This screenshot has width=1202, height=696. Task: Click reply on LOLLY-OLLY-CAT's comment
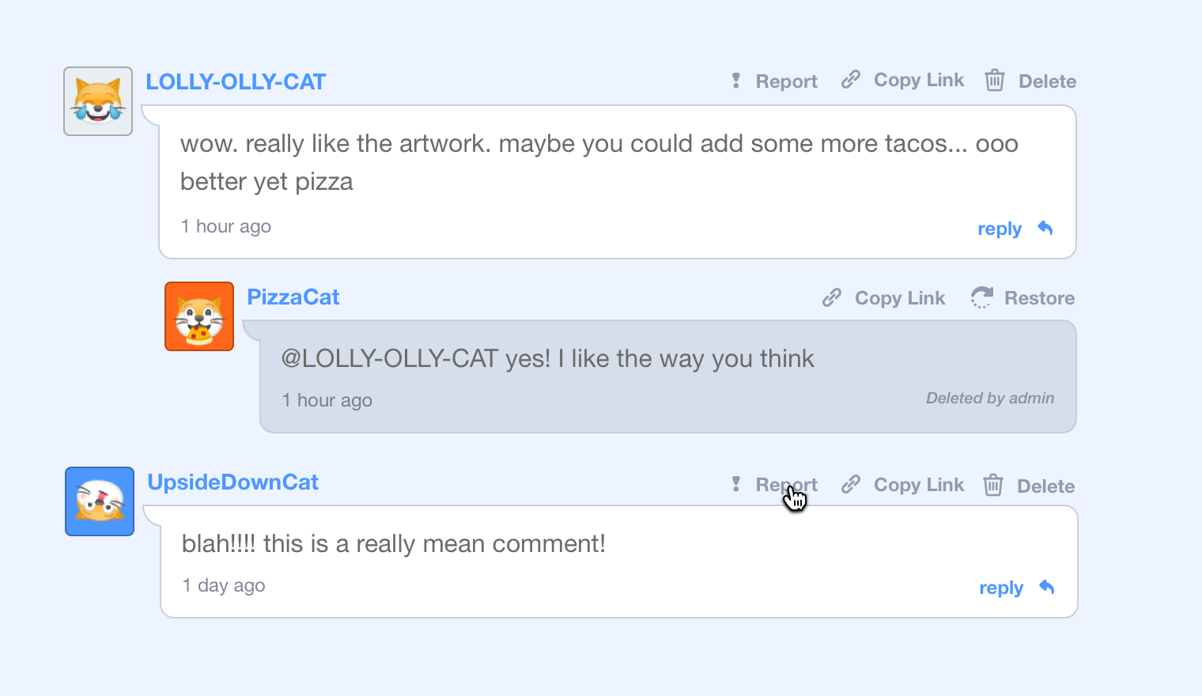tap(999, 229)
